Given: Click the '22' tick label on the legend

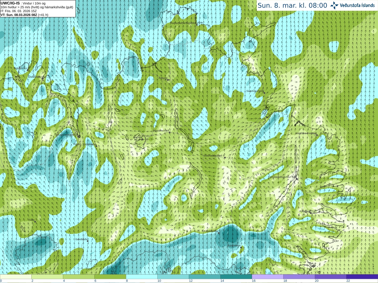Looking at the screenshot, I should point(348,281).
